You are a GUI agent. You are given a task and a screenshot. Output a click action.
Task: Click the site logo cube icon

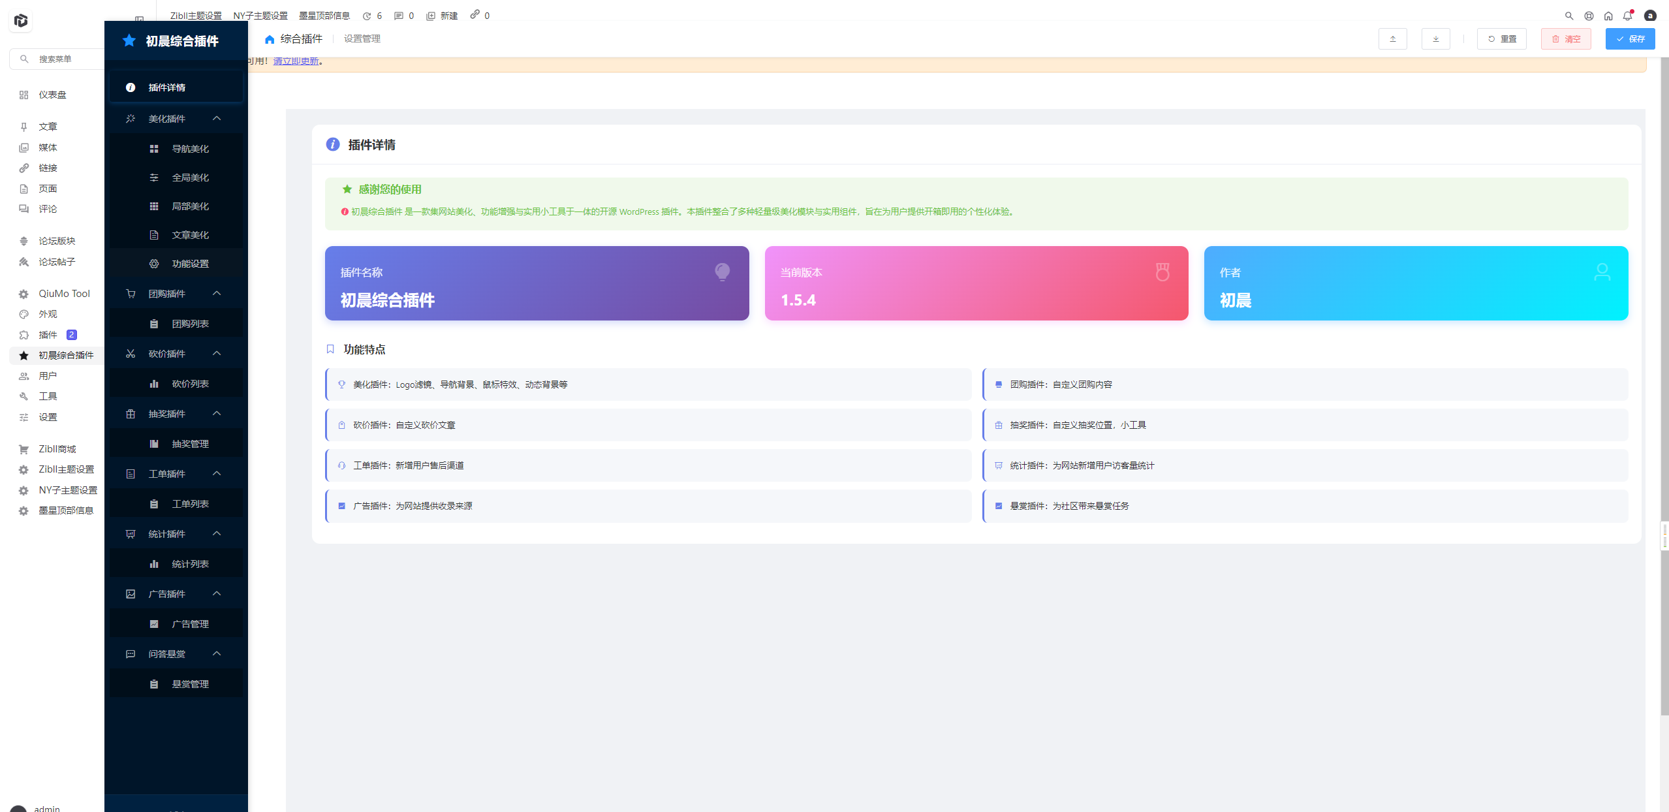[x=21, y=21]
